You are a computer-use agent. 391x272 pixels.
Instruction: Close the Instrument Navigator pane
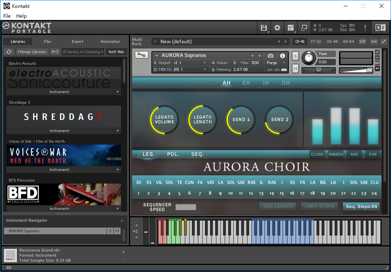tap(122, 221)
